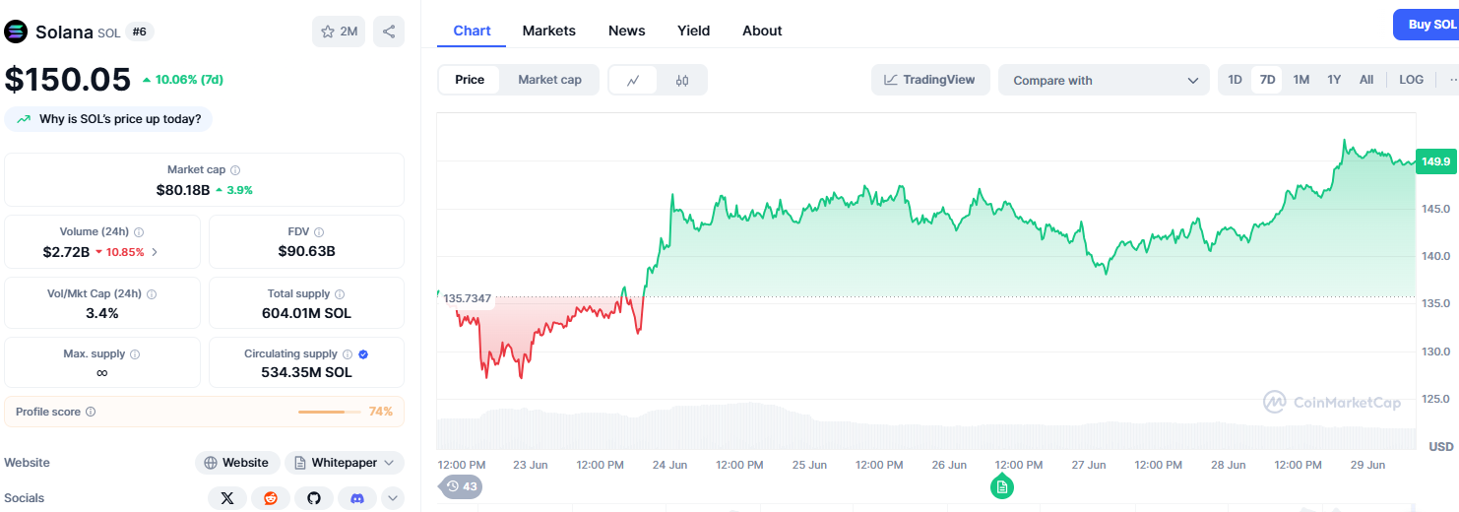Click FDV info icon

(319, 232)
